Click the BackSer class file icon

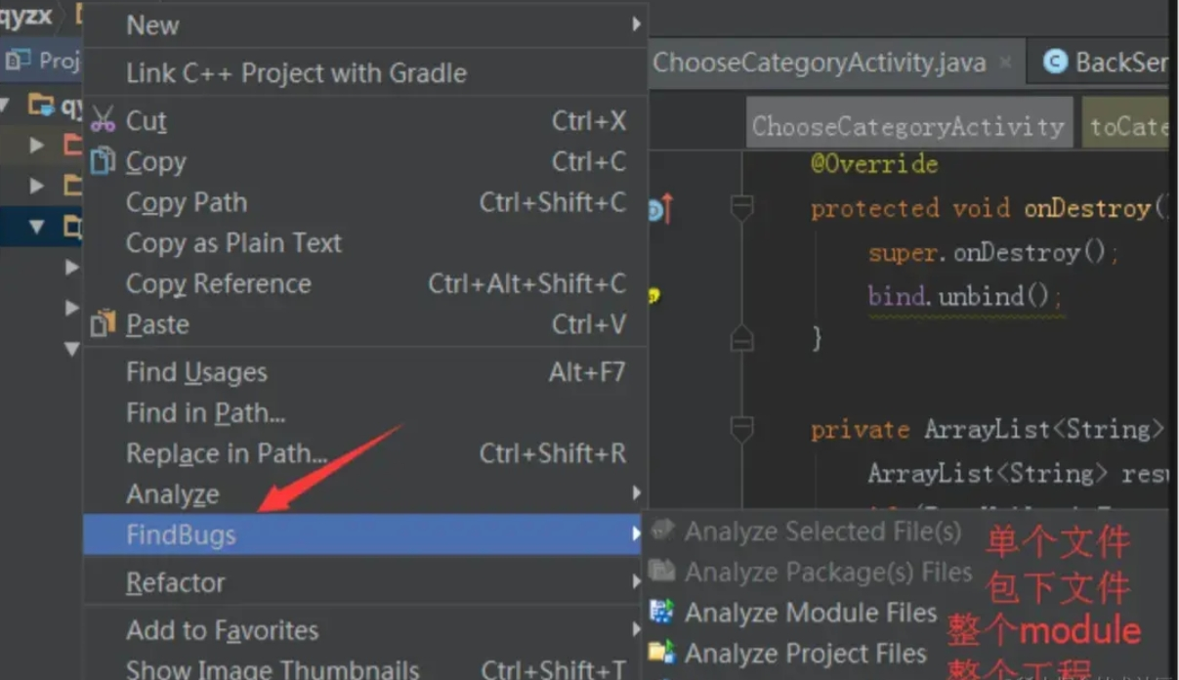click(1055, 63)
